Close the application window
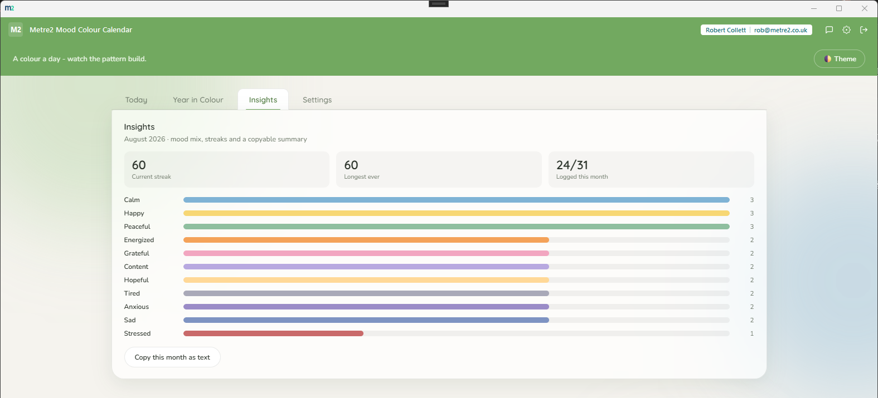Viewport: 878px width, 398px height. [x=865, y=8]
